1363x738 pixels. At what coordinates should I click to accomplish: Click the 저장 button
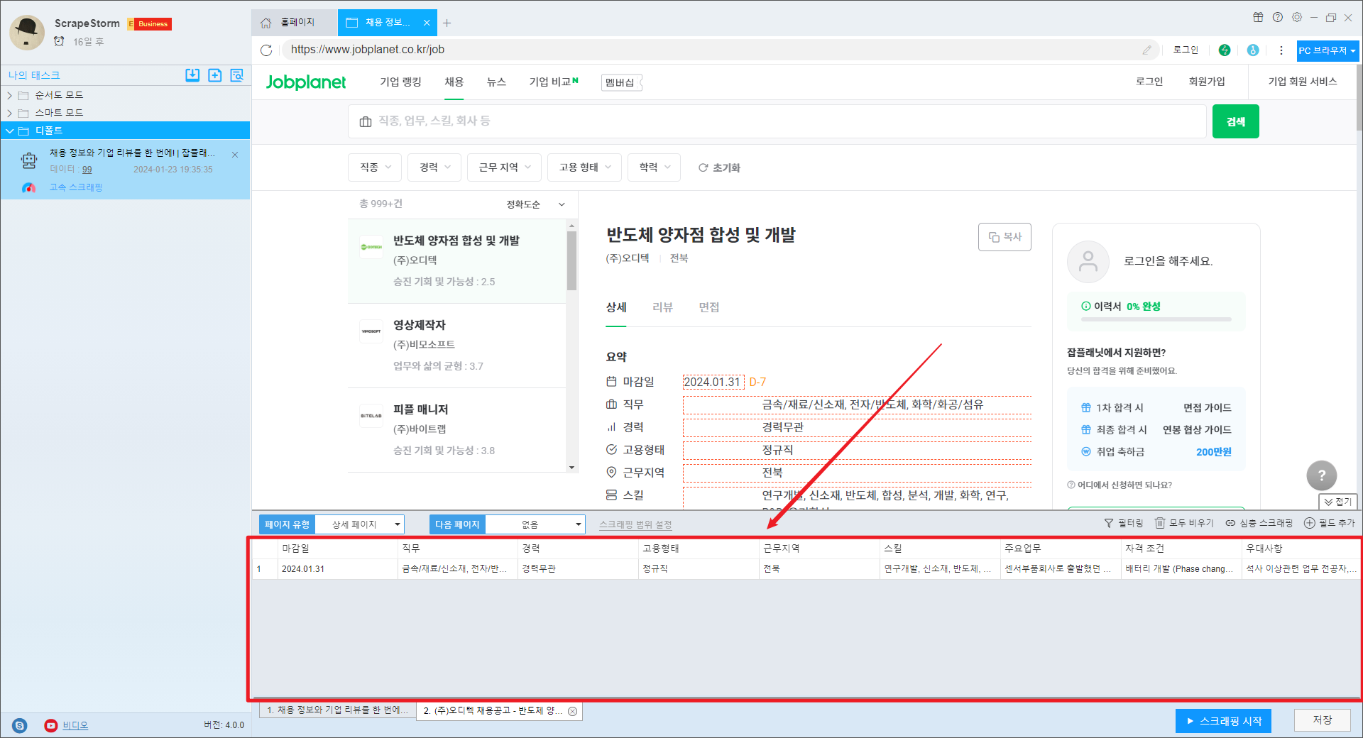pos(1322,720)
